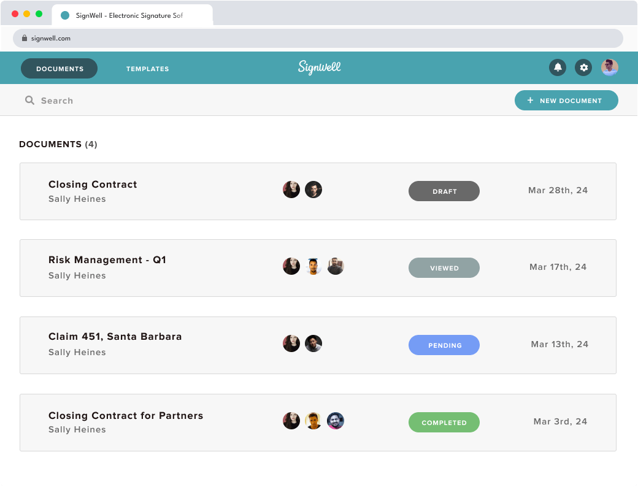This screenshot has height=487, width=638.
Task: Switch to the TEMPLATES tab
Action: (x=147, y=69)
